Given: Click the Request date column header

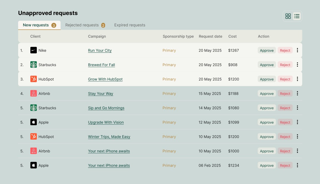Looking at the screenshot, I should tap(210, 36).
